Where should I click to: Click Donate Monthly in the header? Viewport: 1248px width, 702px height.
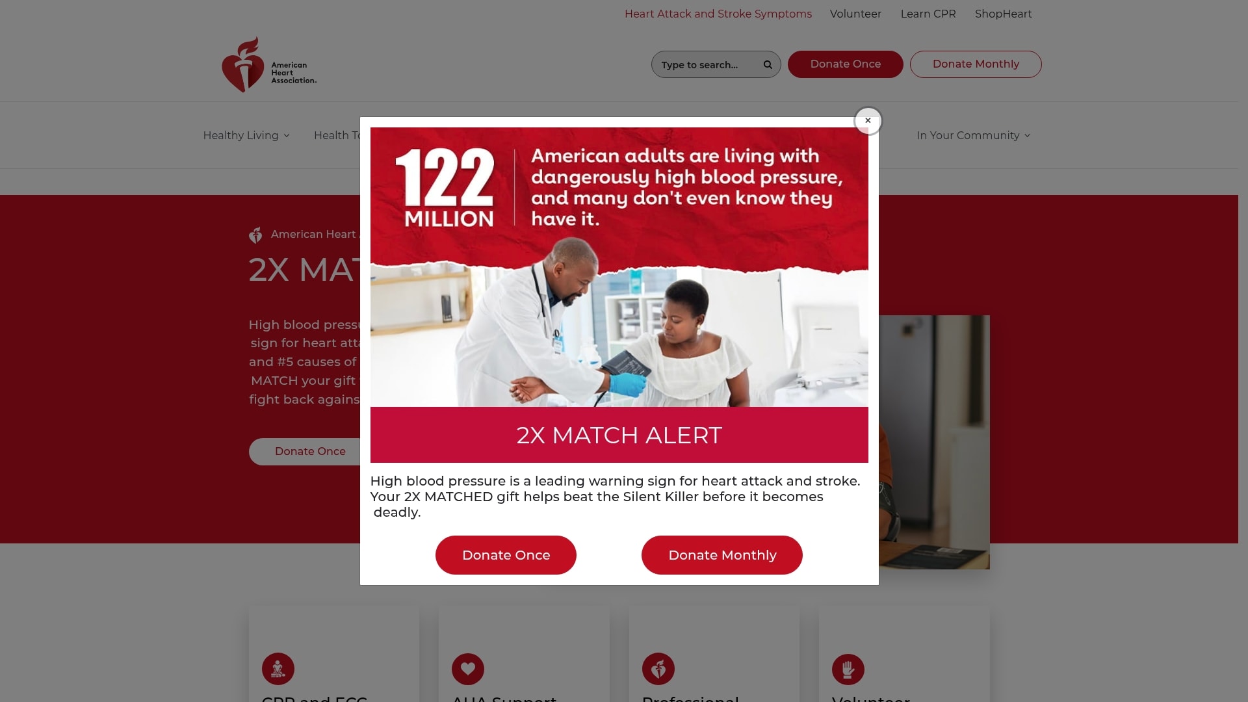click(976, 64)
